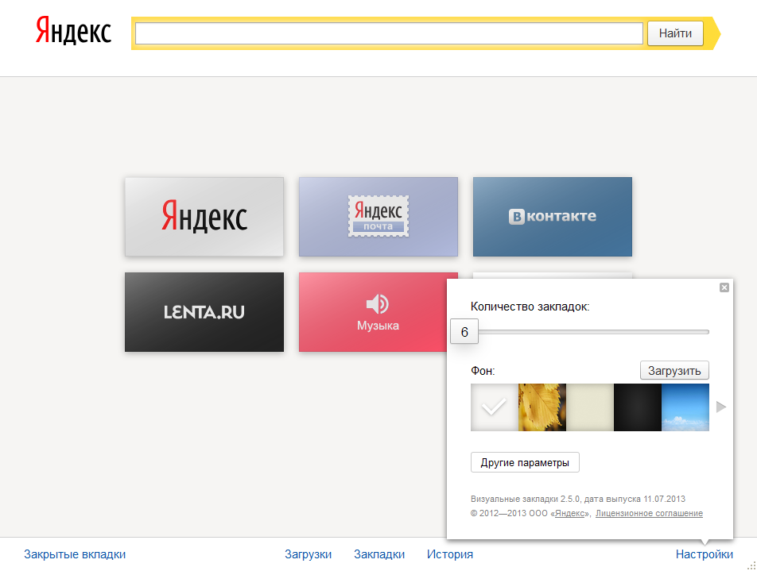Click the bookmark count slider handle showing 6
Viewport: 757px width, 571px height.
464,331
